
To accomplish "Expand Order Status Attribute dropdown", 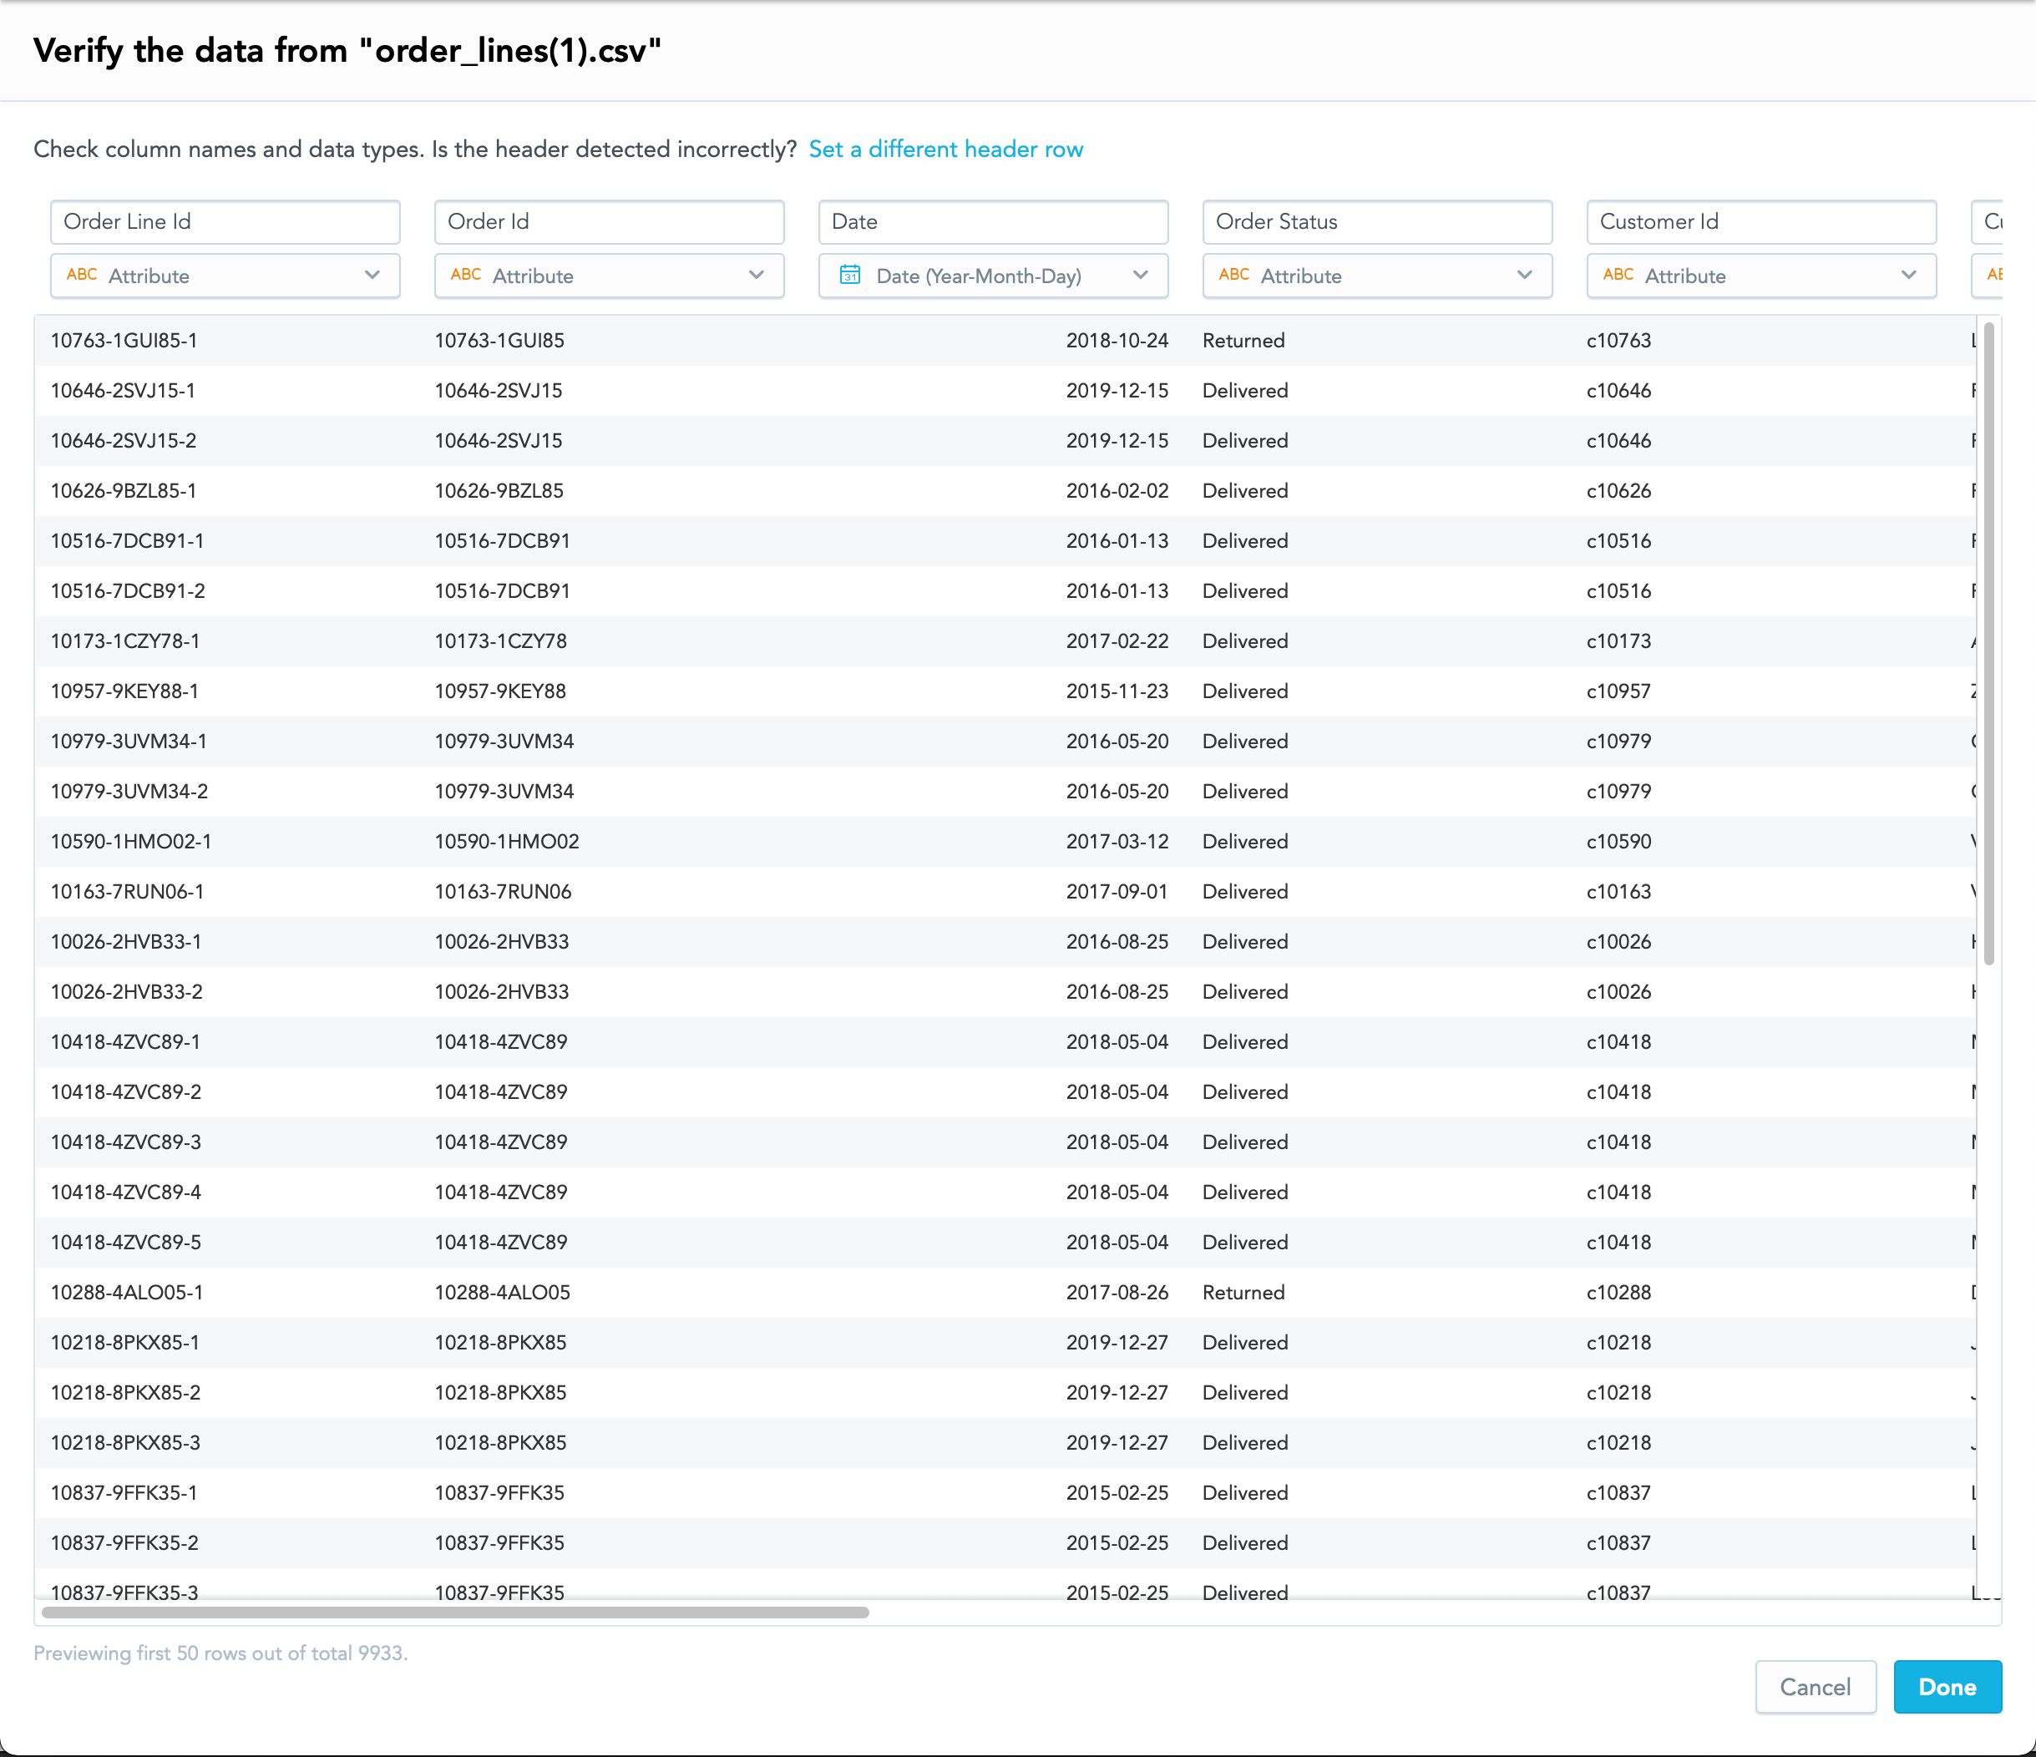I will 1378,276.
